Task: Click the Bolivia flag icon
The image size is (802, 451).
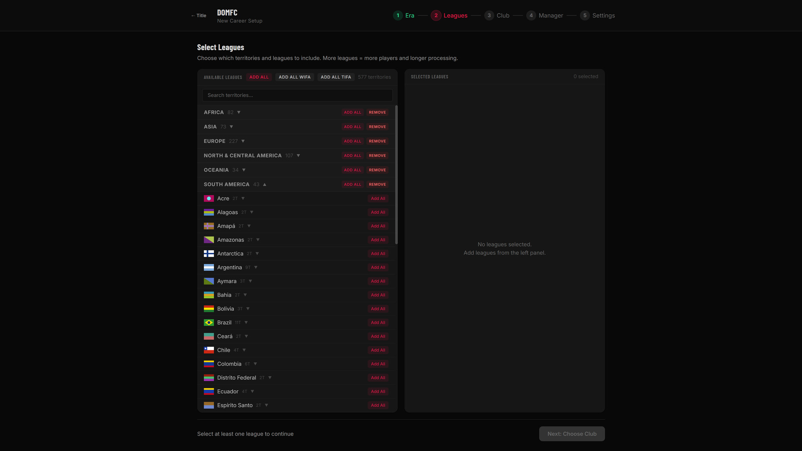Action: tap(208, 309)
